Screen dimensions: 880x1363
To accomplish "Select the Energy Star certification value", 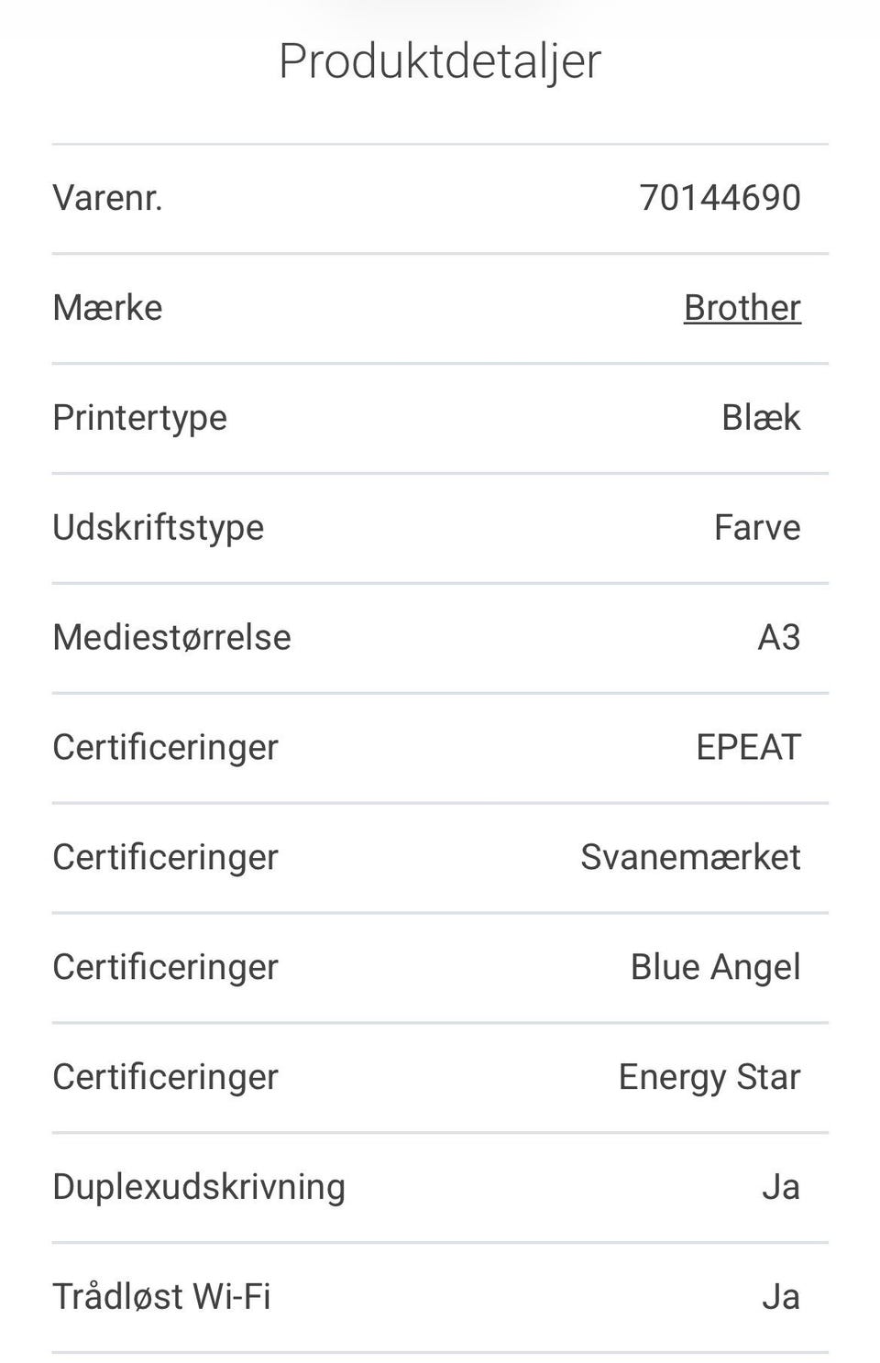I will (709, 1078).
